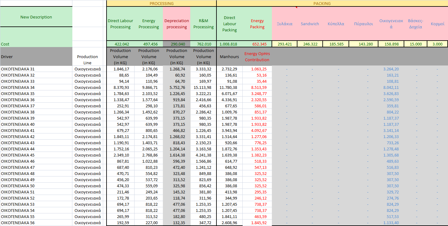This screenshot has height=226, width=448.
Task: Click the yellow cost cell 293.421
Action: coord(285,44)
